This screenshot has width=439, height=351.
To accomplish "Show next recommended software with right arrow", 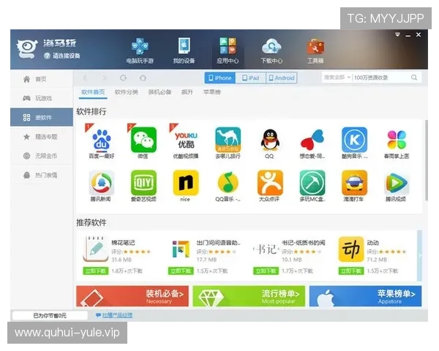I will tap(419, 255).
